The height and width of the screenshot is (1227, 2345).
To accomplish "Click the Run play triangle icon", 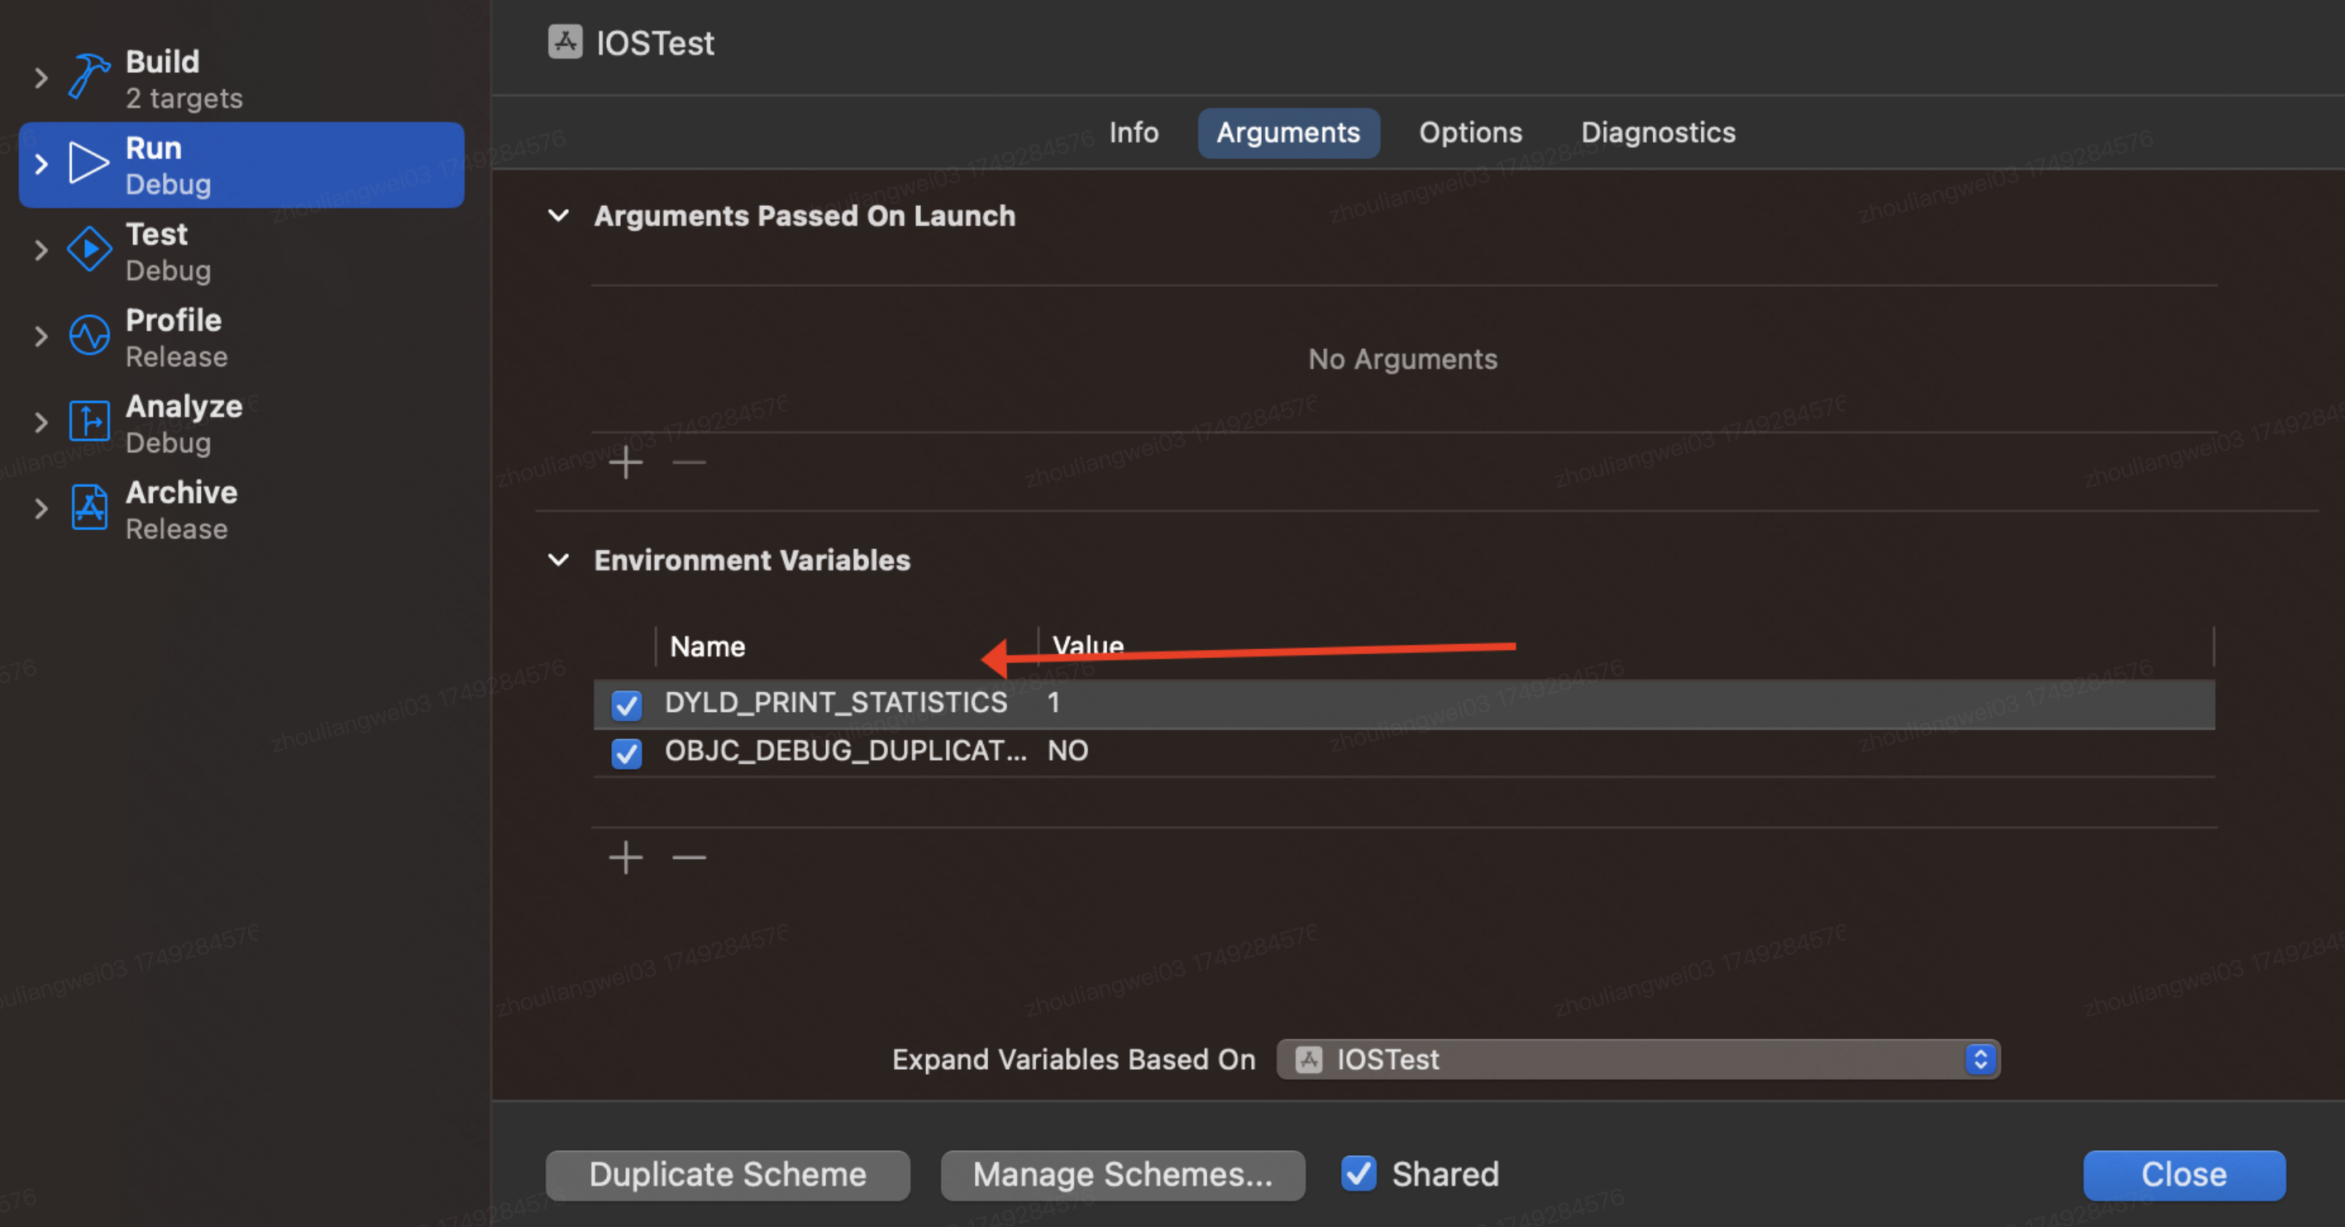I will pyautogui.click(x=88, y=164).
